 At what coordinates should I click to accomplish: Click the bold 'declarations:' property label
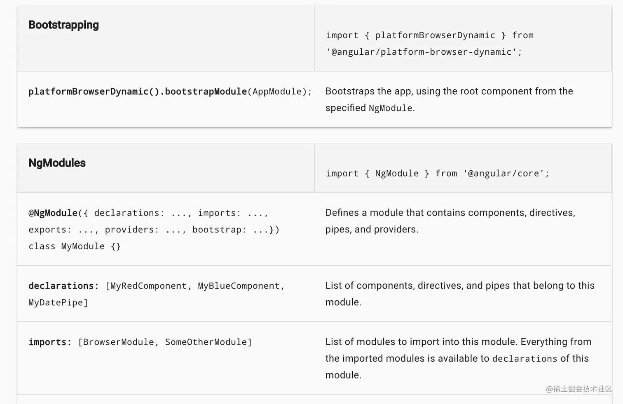click(x=63, y=286)
